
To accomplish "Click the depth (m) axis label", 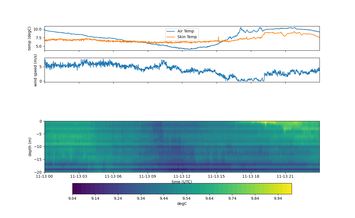I will 30,147.
